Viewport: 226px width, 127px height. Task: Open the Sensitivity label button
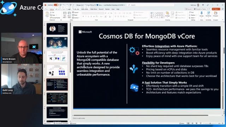(208, 14)
